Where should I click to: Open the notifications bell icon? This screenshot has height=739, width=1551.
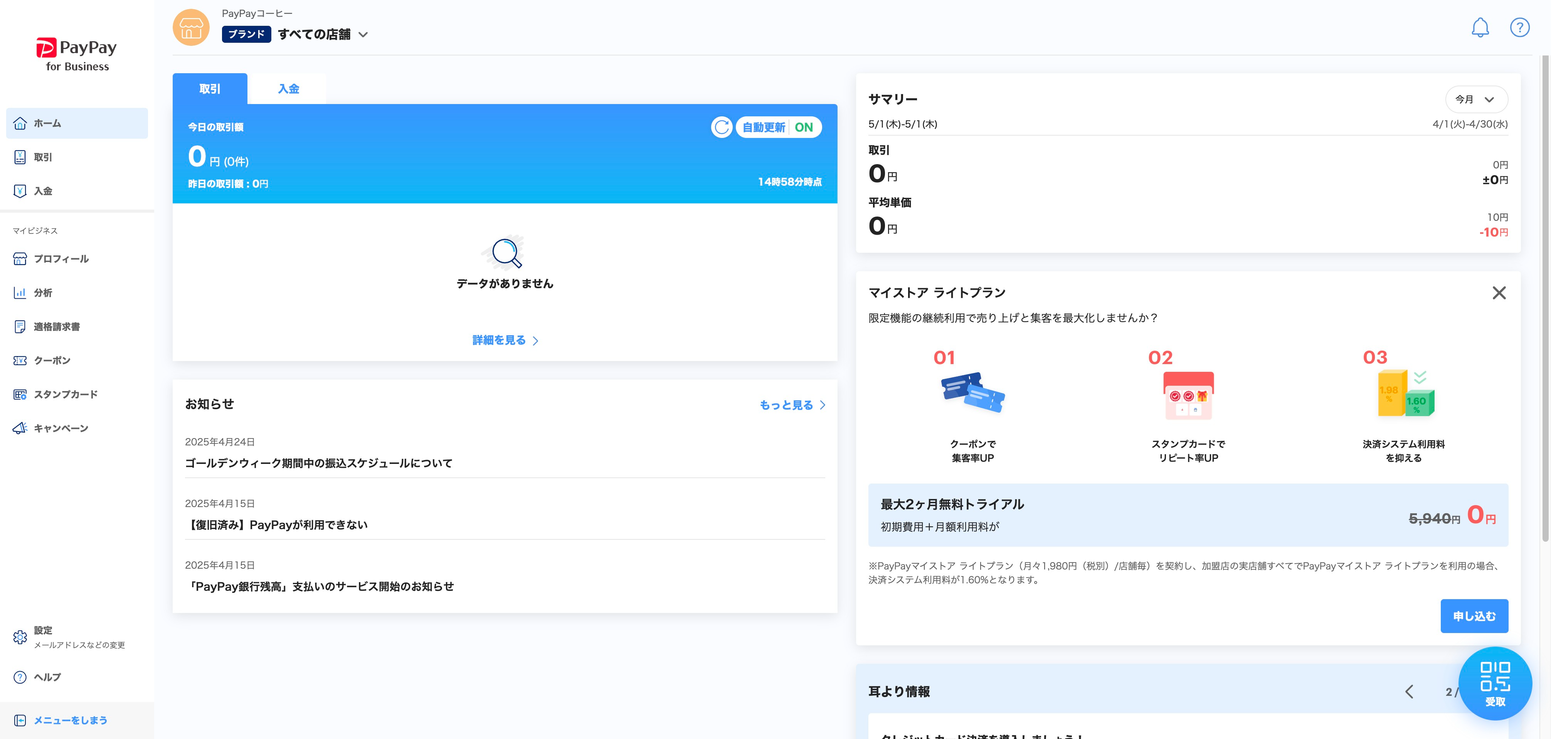1480,28
